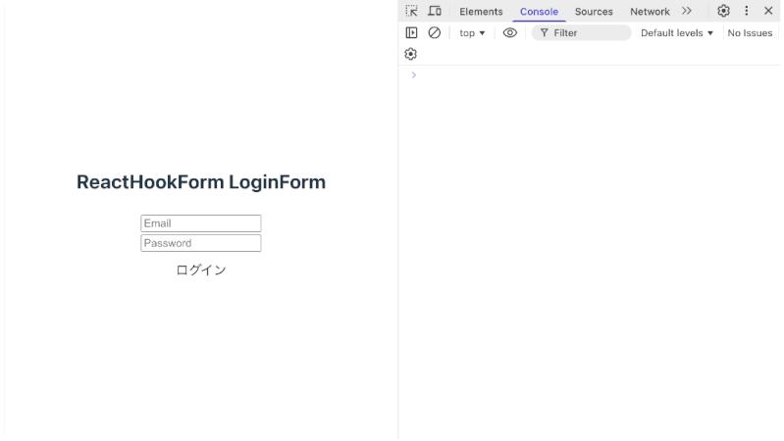Focus the Password input field

click(201, 243)
